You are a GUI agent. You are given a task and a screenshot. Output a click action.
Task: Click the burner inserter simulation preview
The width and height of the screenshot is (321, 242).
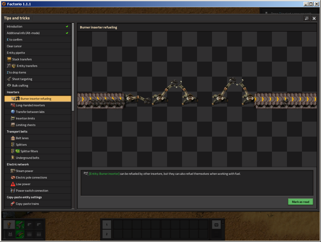click(197, 99)
